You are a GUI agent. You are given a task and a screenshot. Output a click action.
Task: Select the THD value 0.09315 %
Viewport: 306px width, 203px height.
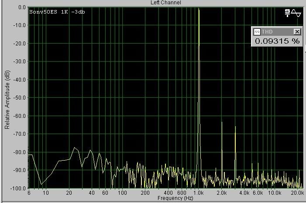277,41
